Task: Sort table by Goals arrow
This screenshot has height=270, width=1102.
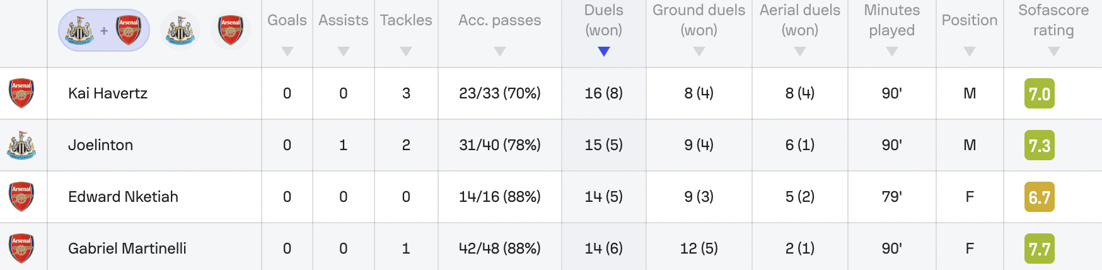Action: pos(287,52)
